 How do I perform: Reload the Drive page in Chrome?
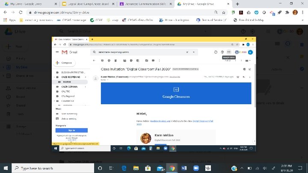(x=21, y=12)
